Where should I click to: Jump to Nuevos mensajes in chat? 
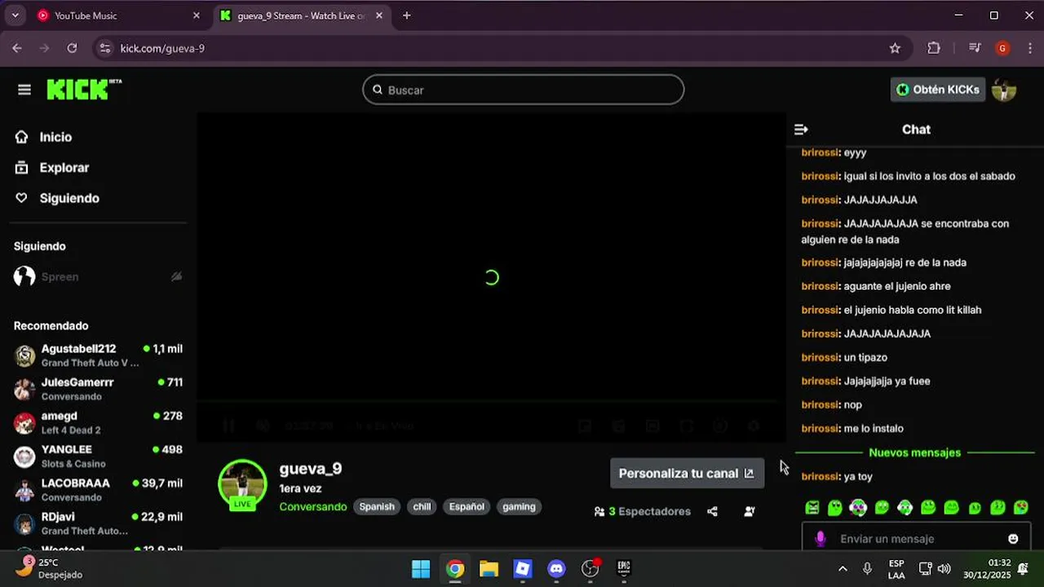coord(914,452)
